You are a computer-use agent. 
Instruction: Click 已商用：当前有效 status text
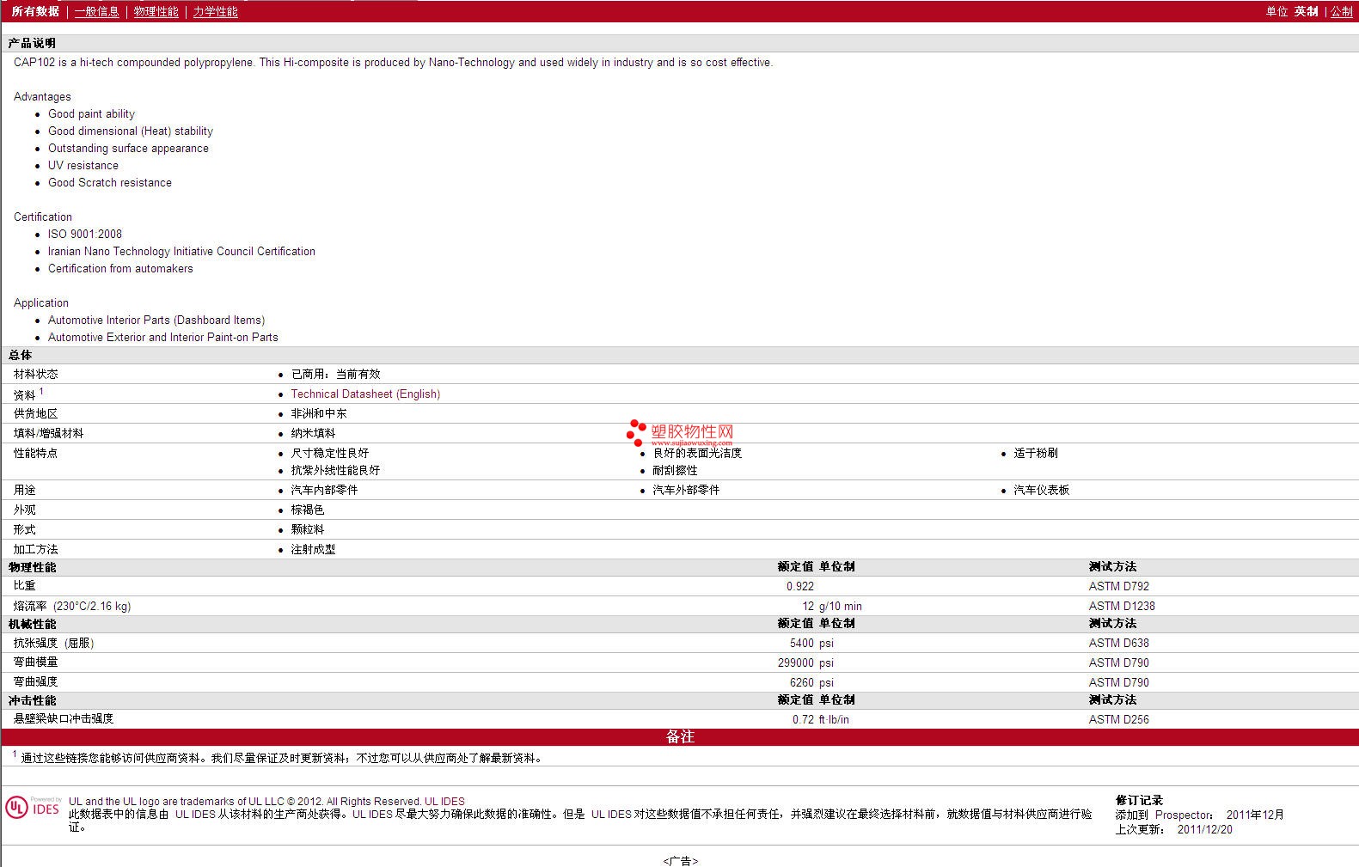[335, 374]
